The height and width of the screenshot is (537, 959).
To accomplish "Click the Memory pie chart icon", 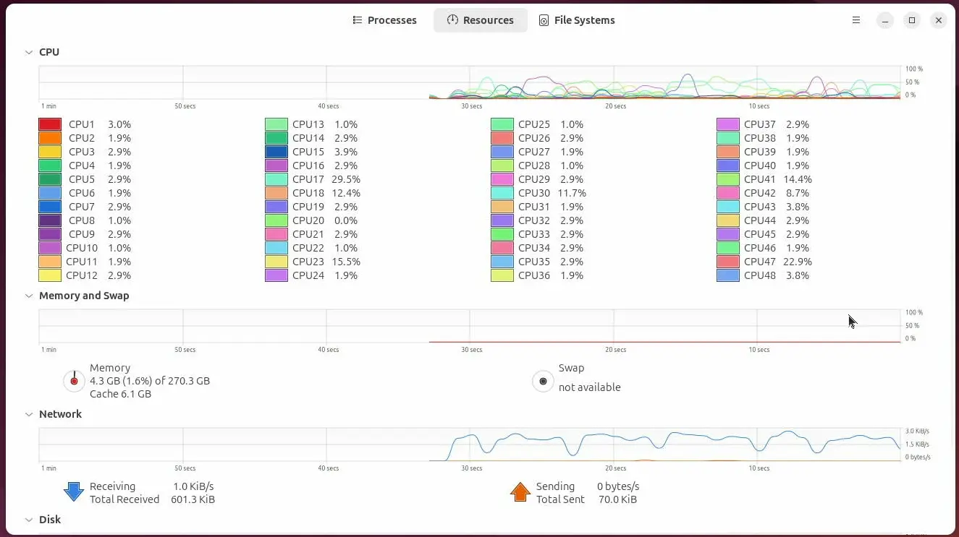I will 74,381.
